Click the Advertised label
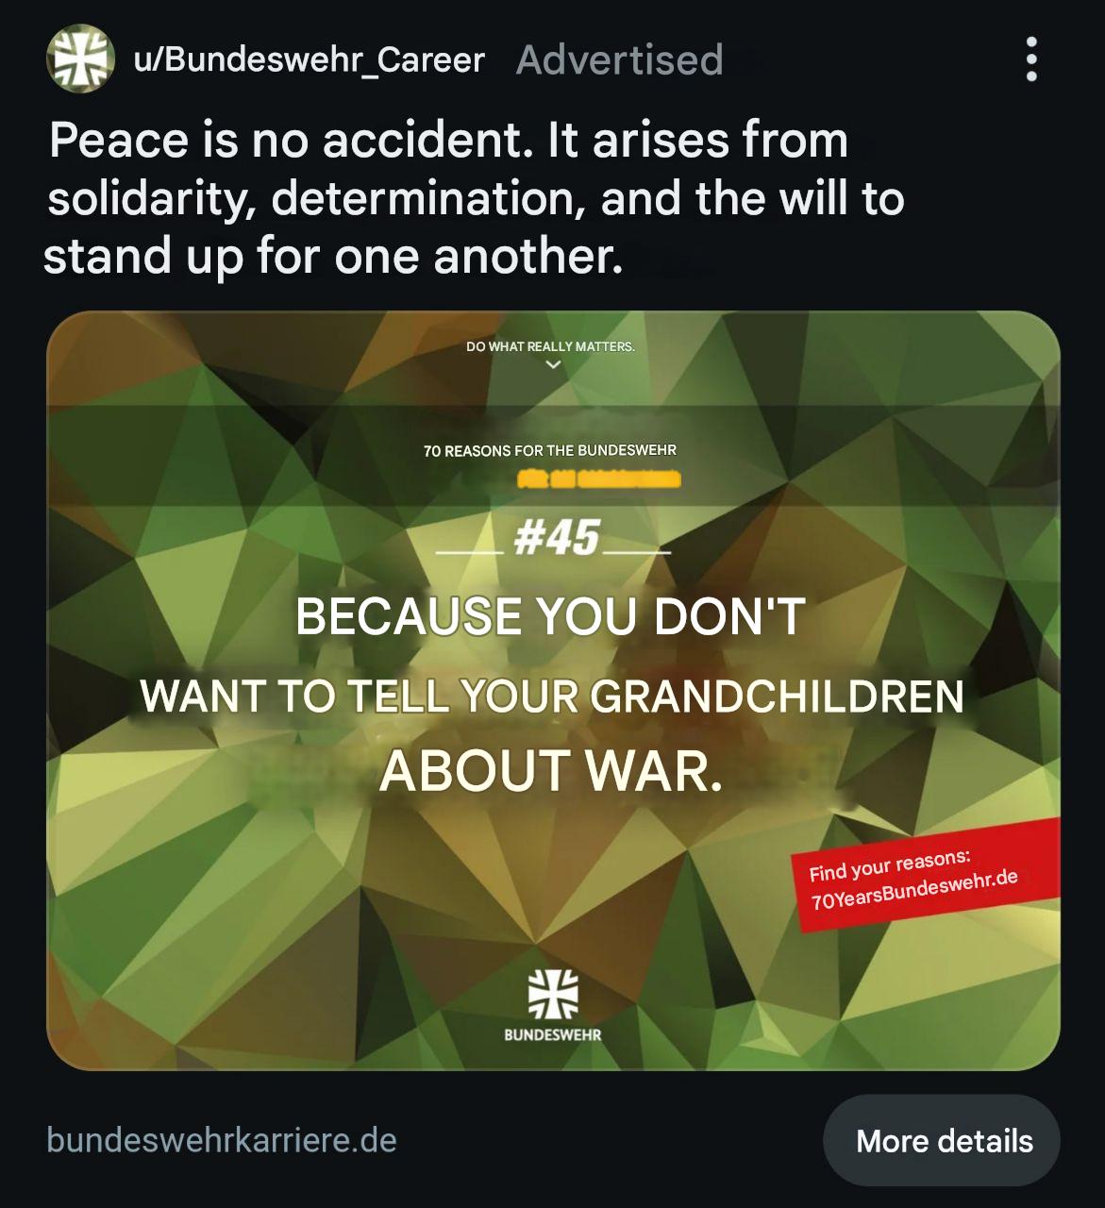This screenshot has width=1105, height=1208. pos(620,59)
